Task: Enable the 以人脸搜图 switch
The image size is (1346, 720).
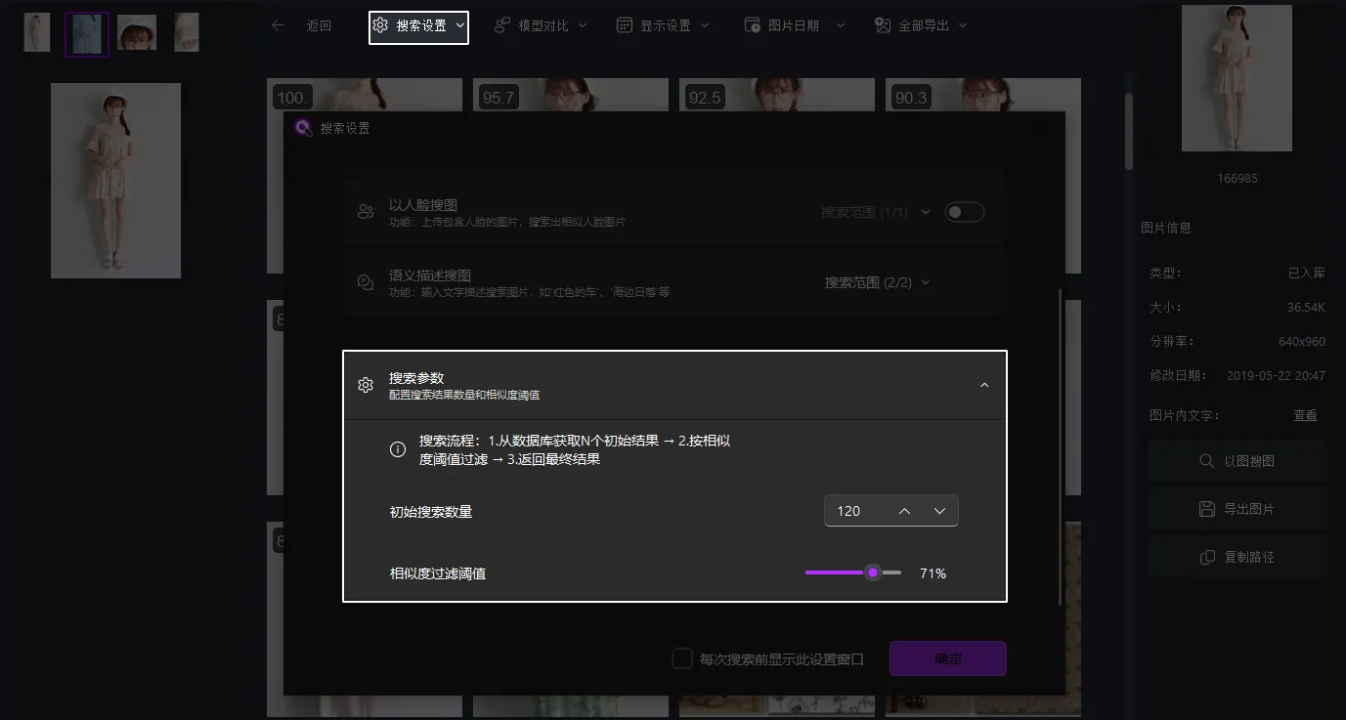Action: [x=964, y=211]
